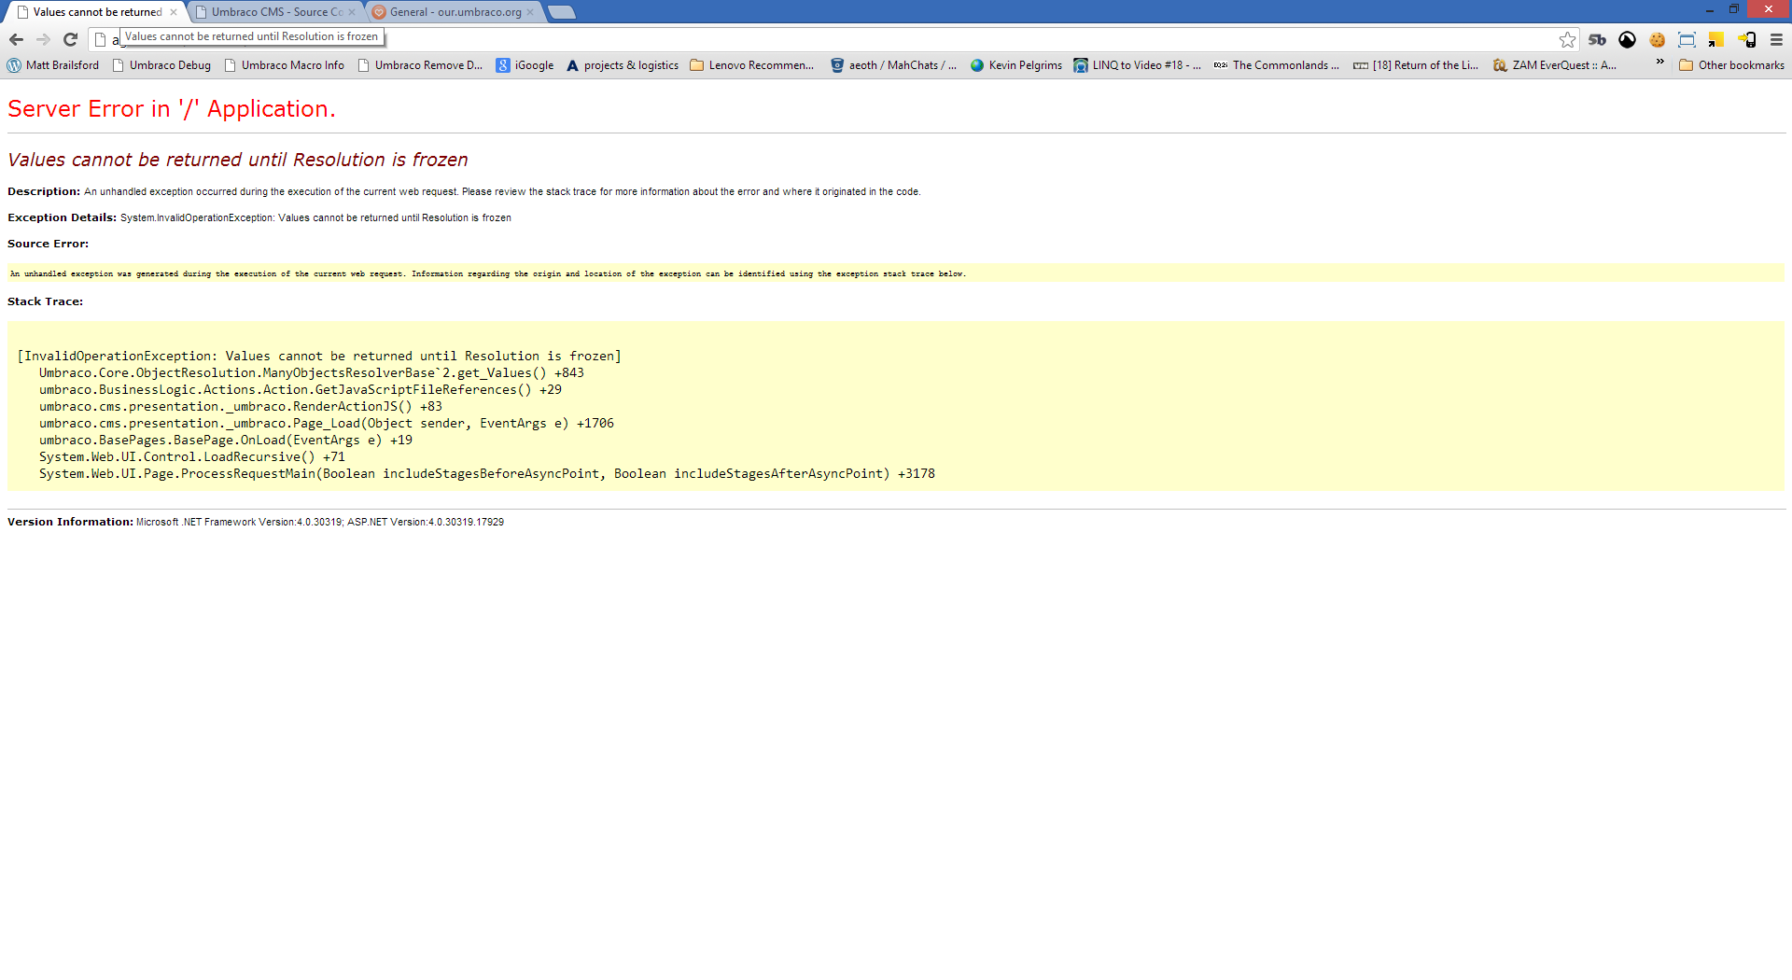
Task: Open The Commonlands bookmark
Action: point(1276,65)
